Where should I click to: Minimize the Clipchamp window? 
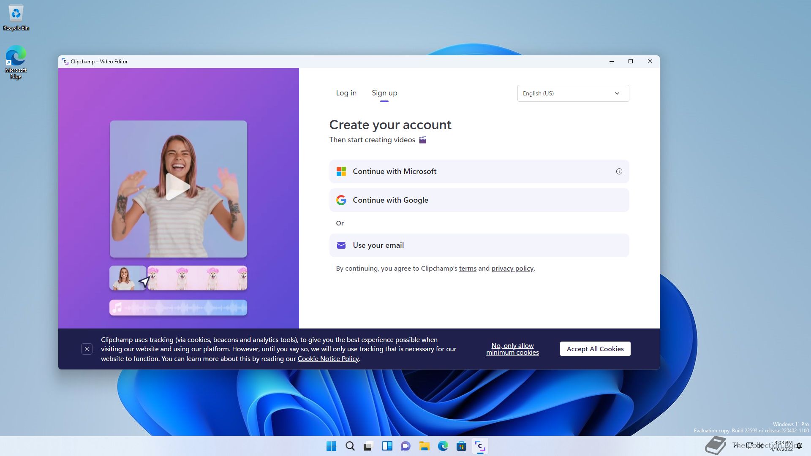(x=611, y=62)
